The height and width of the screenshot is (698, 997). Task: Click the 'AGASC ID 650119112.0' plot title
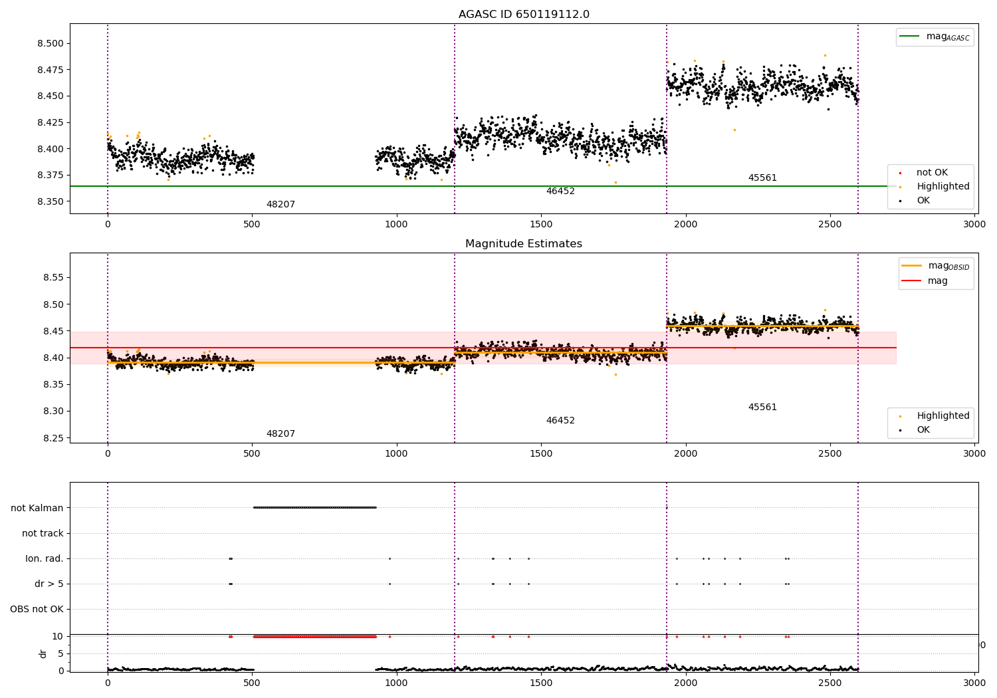point(524,15)
